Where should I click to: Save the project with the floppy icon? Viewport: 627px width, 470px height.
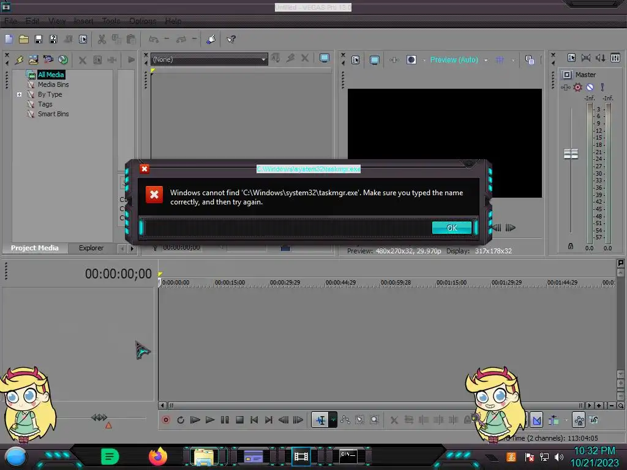[39, 39]
